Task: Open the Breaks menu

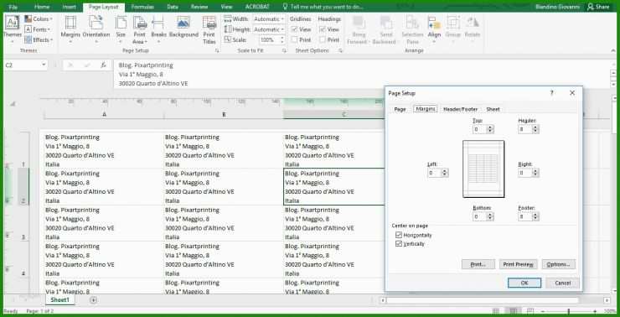Action: (158, 29)
